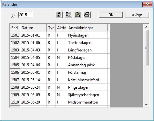This screenshot has height=121, width=154.
Task: Click date cell 2015-06-09
Action: coord(34,95)
